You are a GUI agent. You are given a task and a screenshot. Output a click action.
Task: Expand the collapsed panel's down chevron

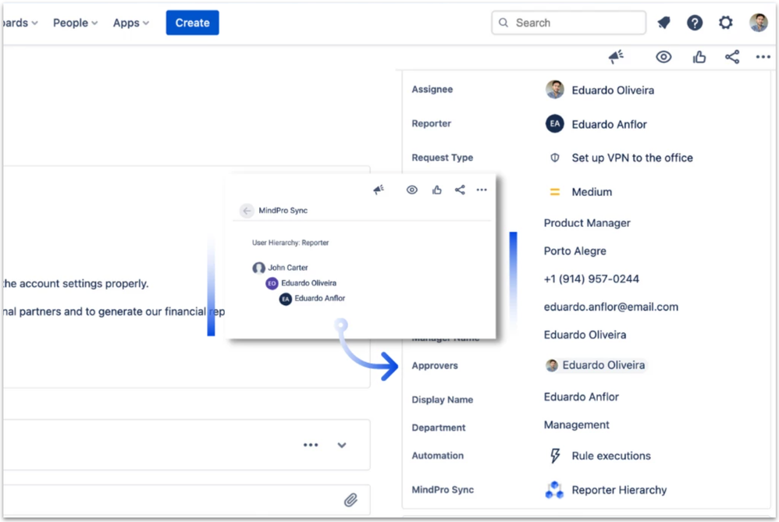[342, 445]
